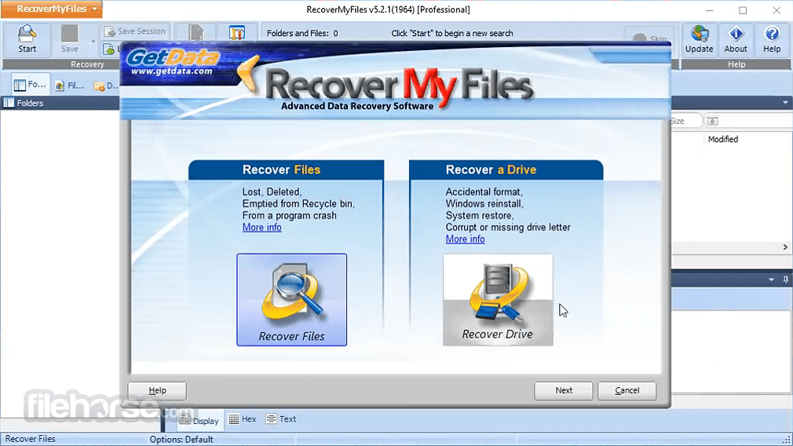Switch to the Display view tab
793x446 pixels.
(199, 420)
